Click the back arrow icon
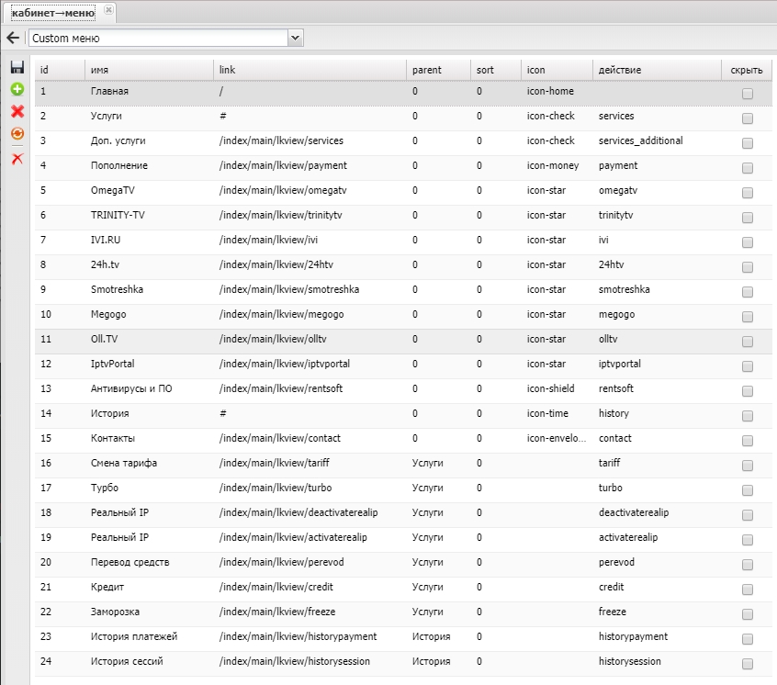This screenshot has width=777, height=685. [x=13, y=39]
